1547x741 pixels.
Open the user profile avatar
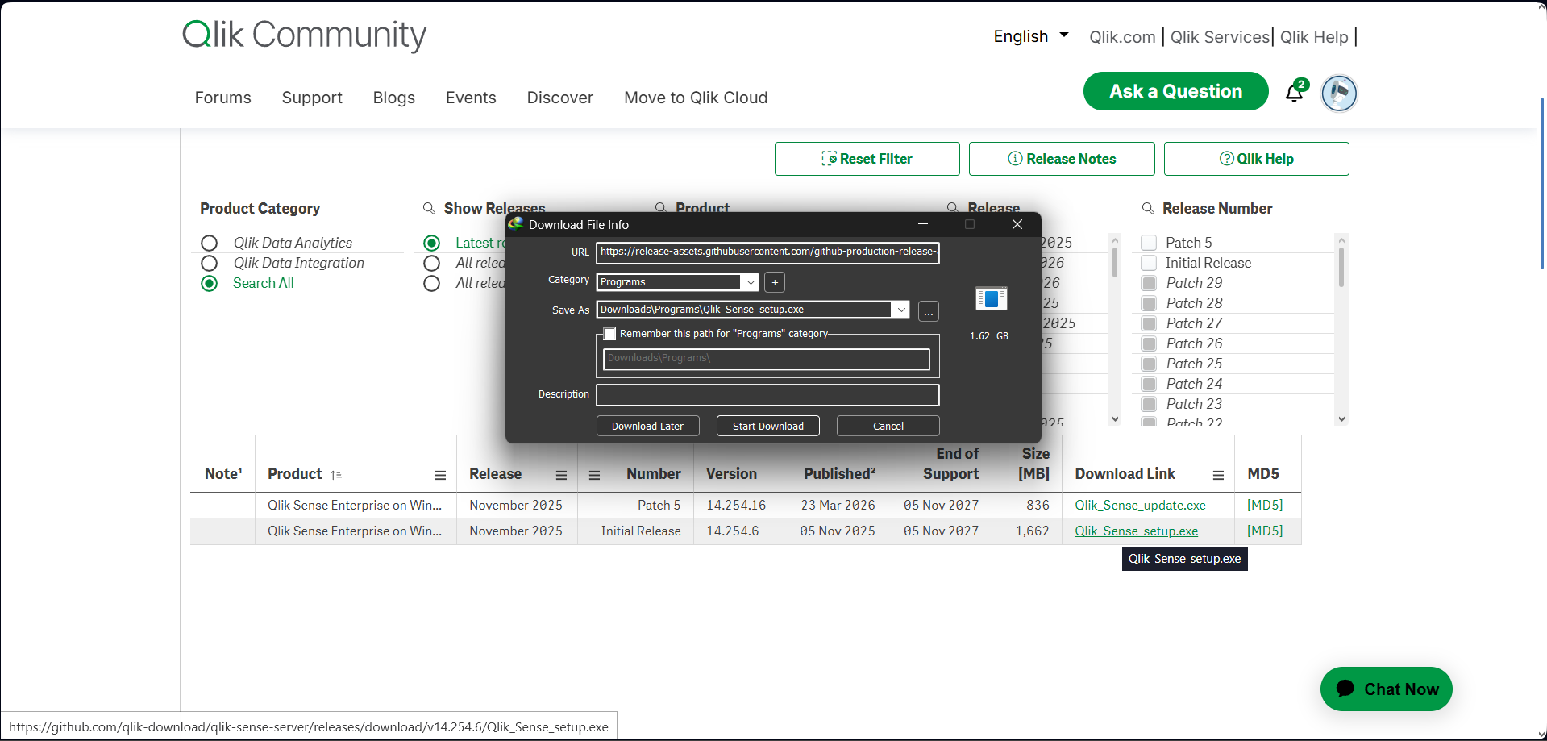pos(1338,94)
